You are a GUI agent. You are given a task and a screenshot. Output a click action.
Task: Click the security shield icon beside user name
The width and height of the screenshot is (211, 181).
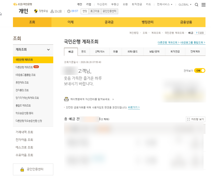click(x=36, y=11)
